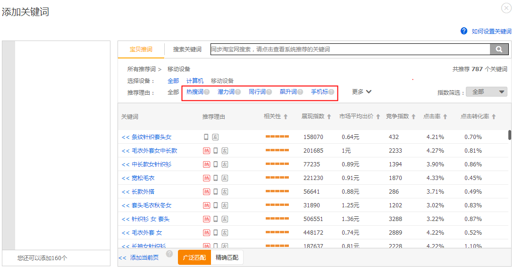Click mobile icon for 中长款女针织衫
The width and height of the screenshot is (514, 270).
click(216, 164)
